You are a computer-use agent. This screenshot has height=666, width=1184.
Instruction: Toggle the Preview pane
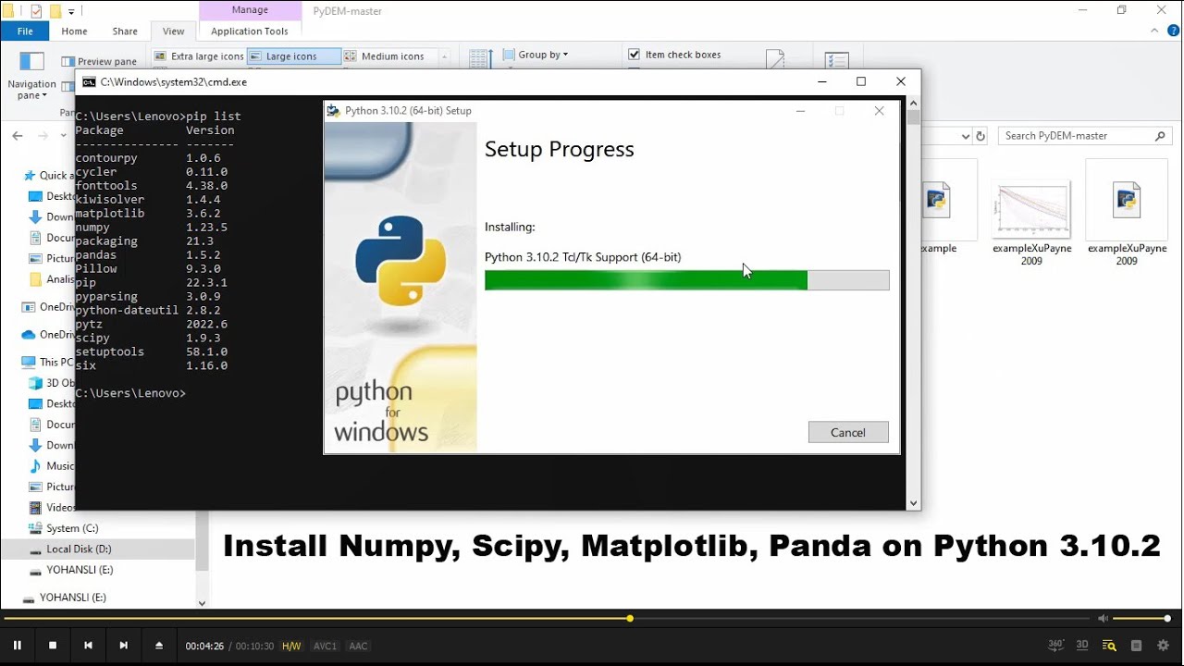pos(99,61)
